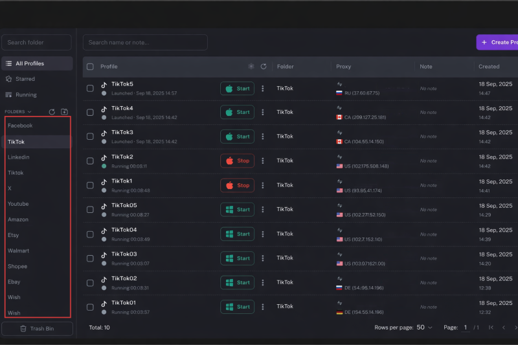
Task: Stop the running TikTok1 profile
Action: coord(237,185)
